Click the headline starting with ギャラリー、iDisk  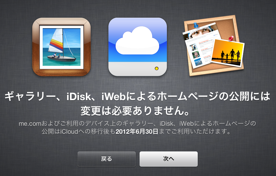[137, 97]
